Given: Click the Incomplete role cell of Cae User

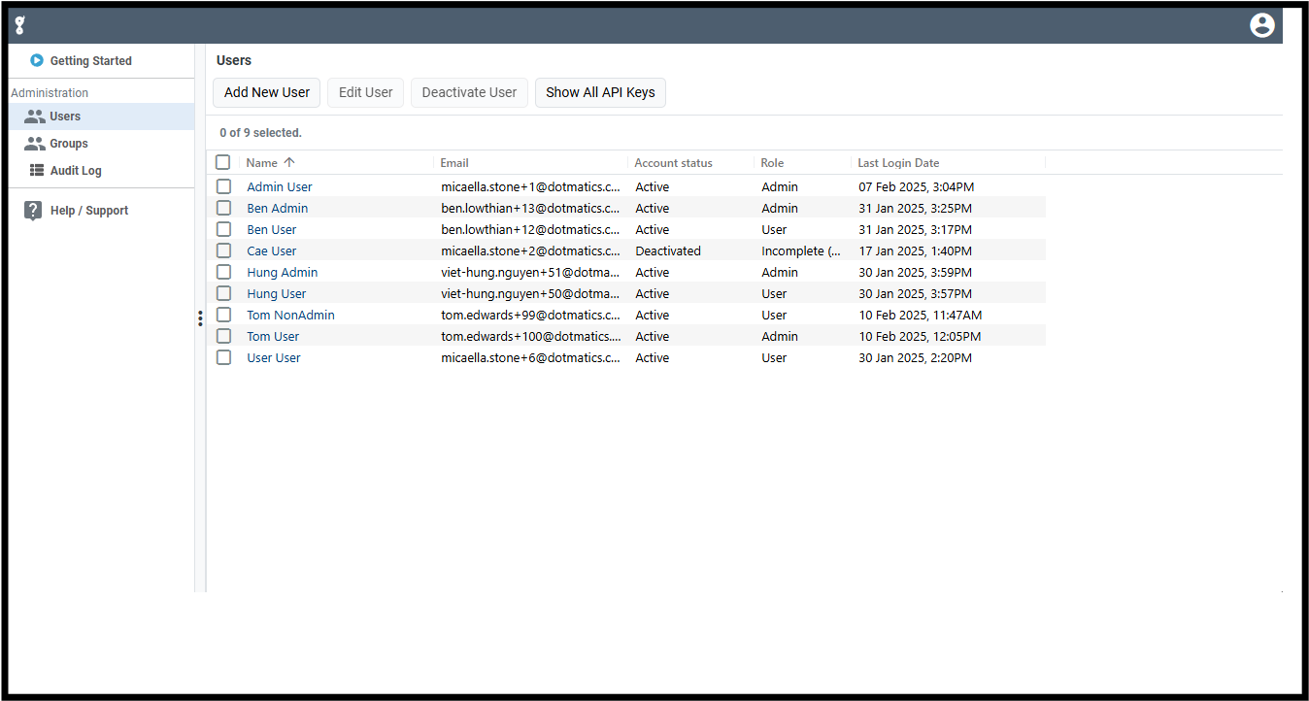Looking at the screenshot, I should point(801,251).
